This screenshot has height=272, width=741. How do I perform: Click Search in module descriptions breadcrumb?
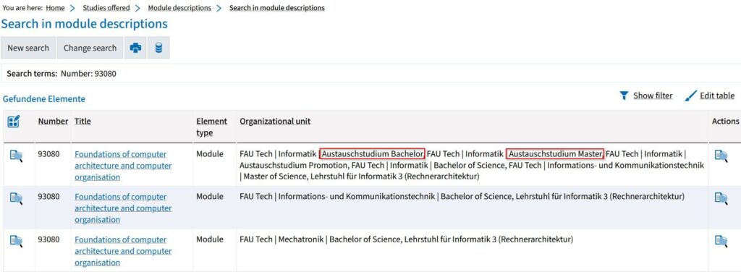coord(277,8)
